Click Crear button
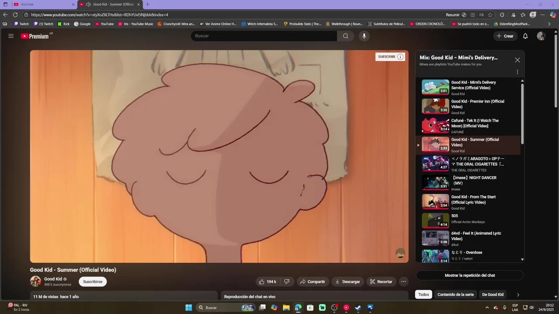The width and height of the screenshot is (559, 314). click(x=505, y=36)
